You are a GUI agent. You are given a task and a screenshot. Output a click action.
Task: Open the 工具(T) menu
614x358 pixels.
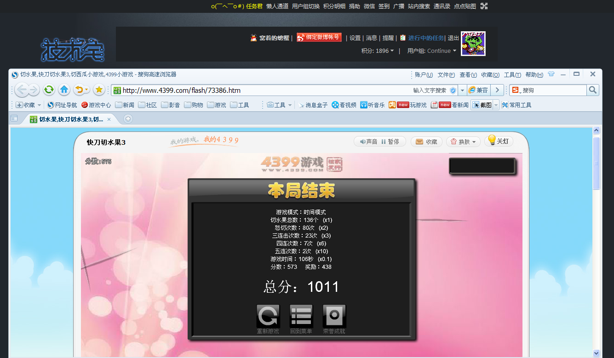(x=512, y=75)
